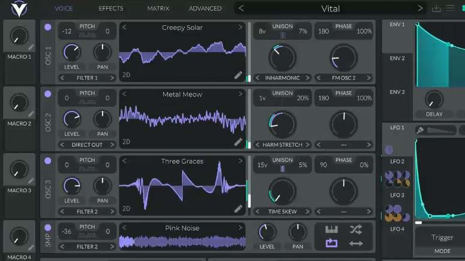Select the LFO 2 tab
The width and height of the screenshot is (465, 261).
point(397,161)
